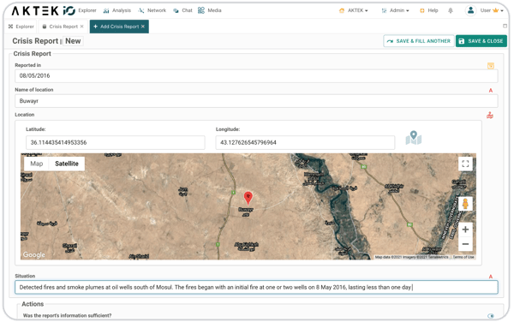Click the Explorer tab's icon
The width and height of the screenshot is (514, 322).
10,27
